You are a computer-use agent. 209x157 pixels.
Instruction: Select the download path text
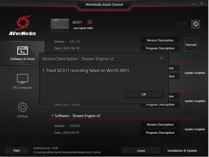click(x=67, y=152)
